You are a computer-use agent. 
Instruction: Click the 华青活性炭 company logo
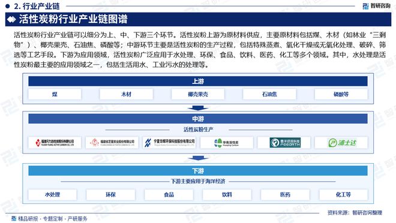pos(227,143)
